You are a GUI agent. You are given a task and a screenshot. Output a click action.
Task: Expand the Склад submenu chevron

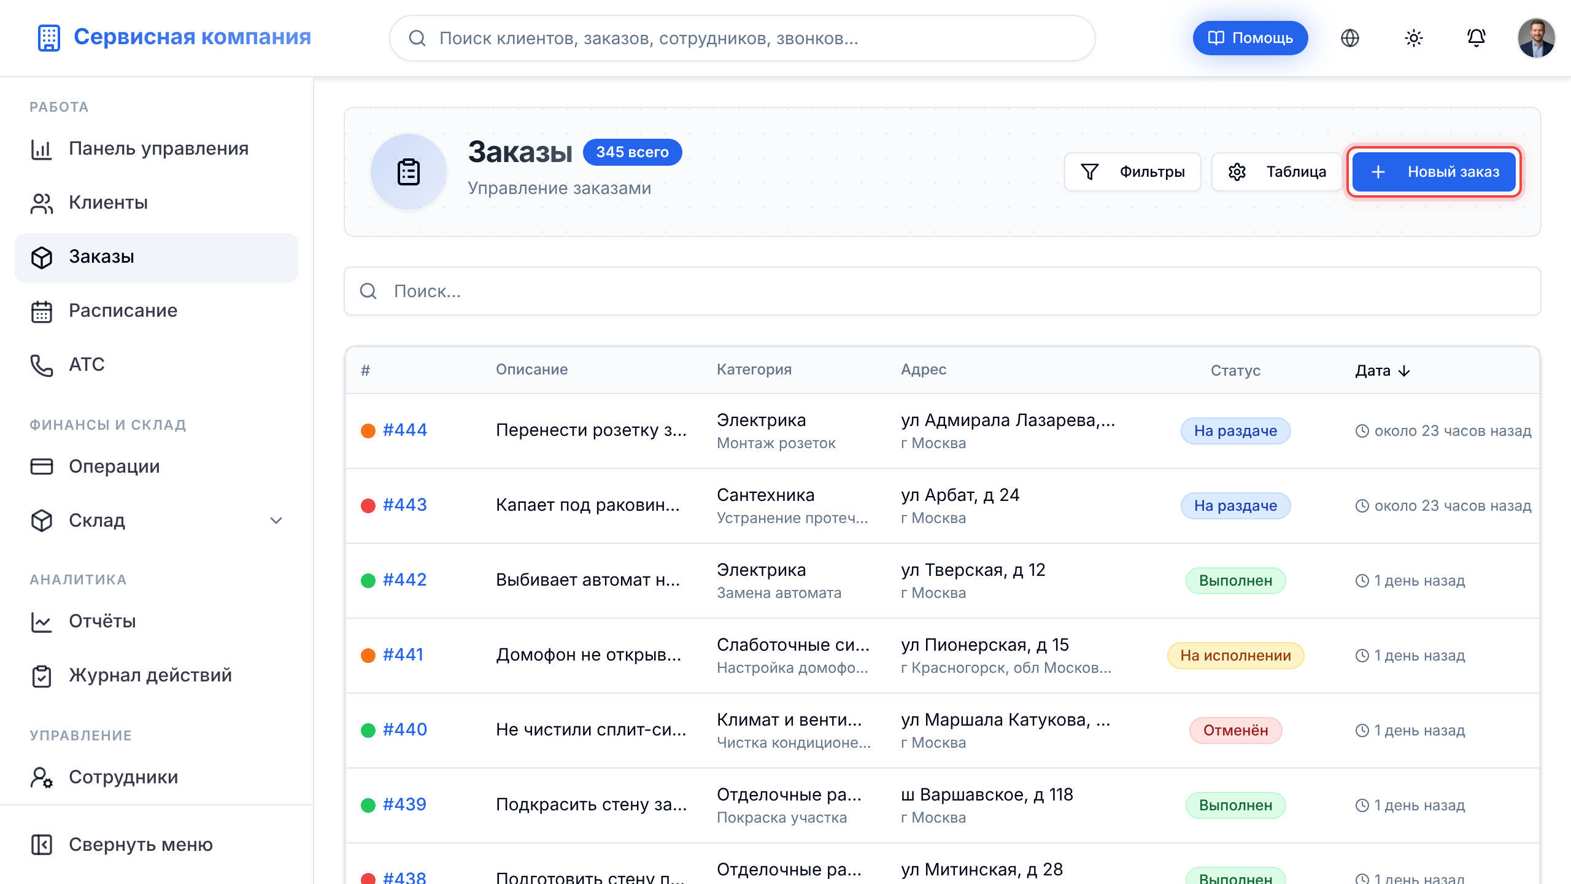point(276,521)
